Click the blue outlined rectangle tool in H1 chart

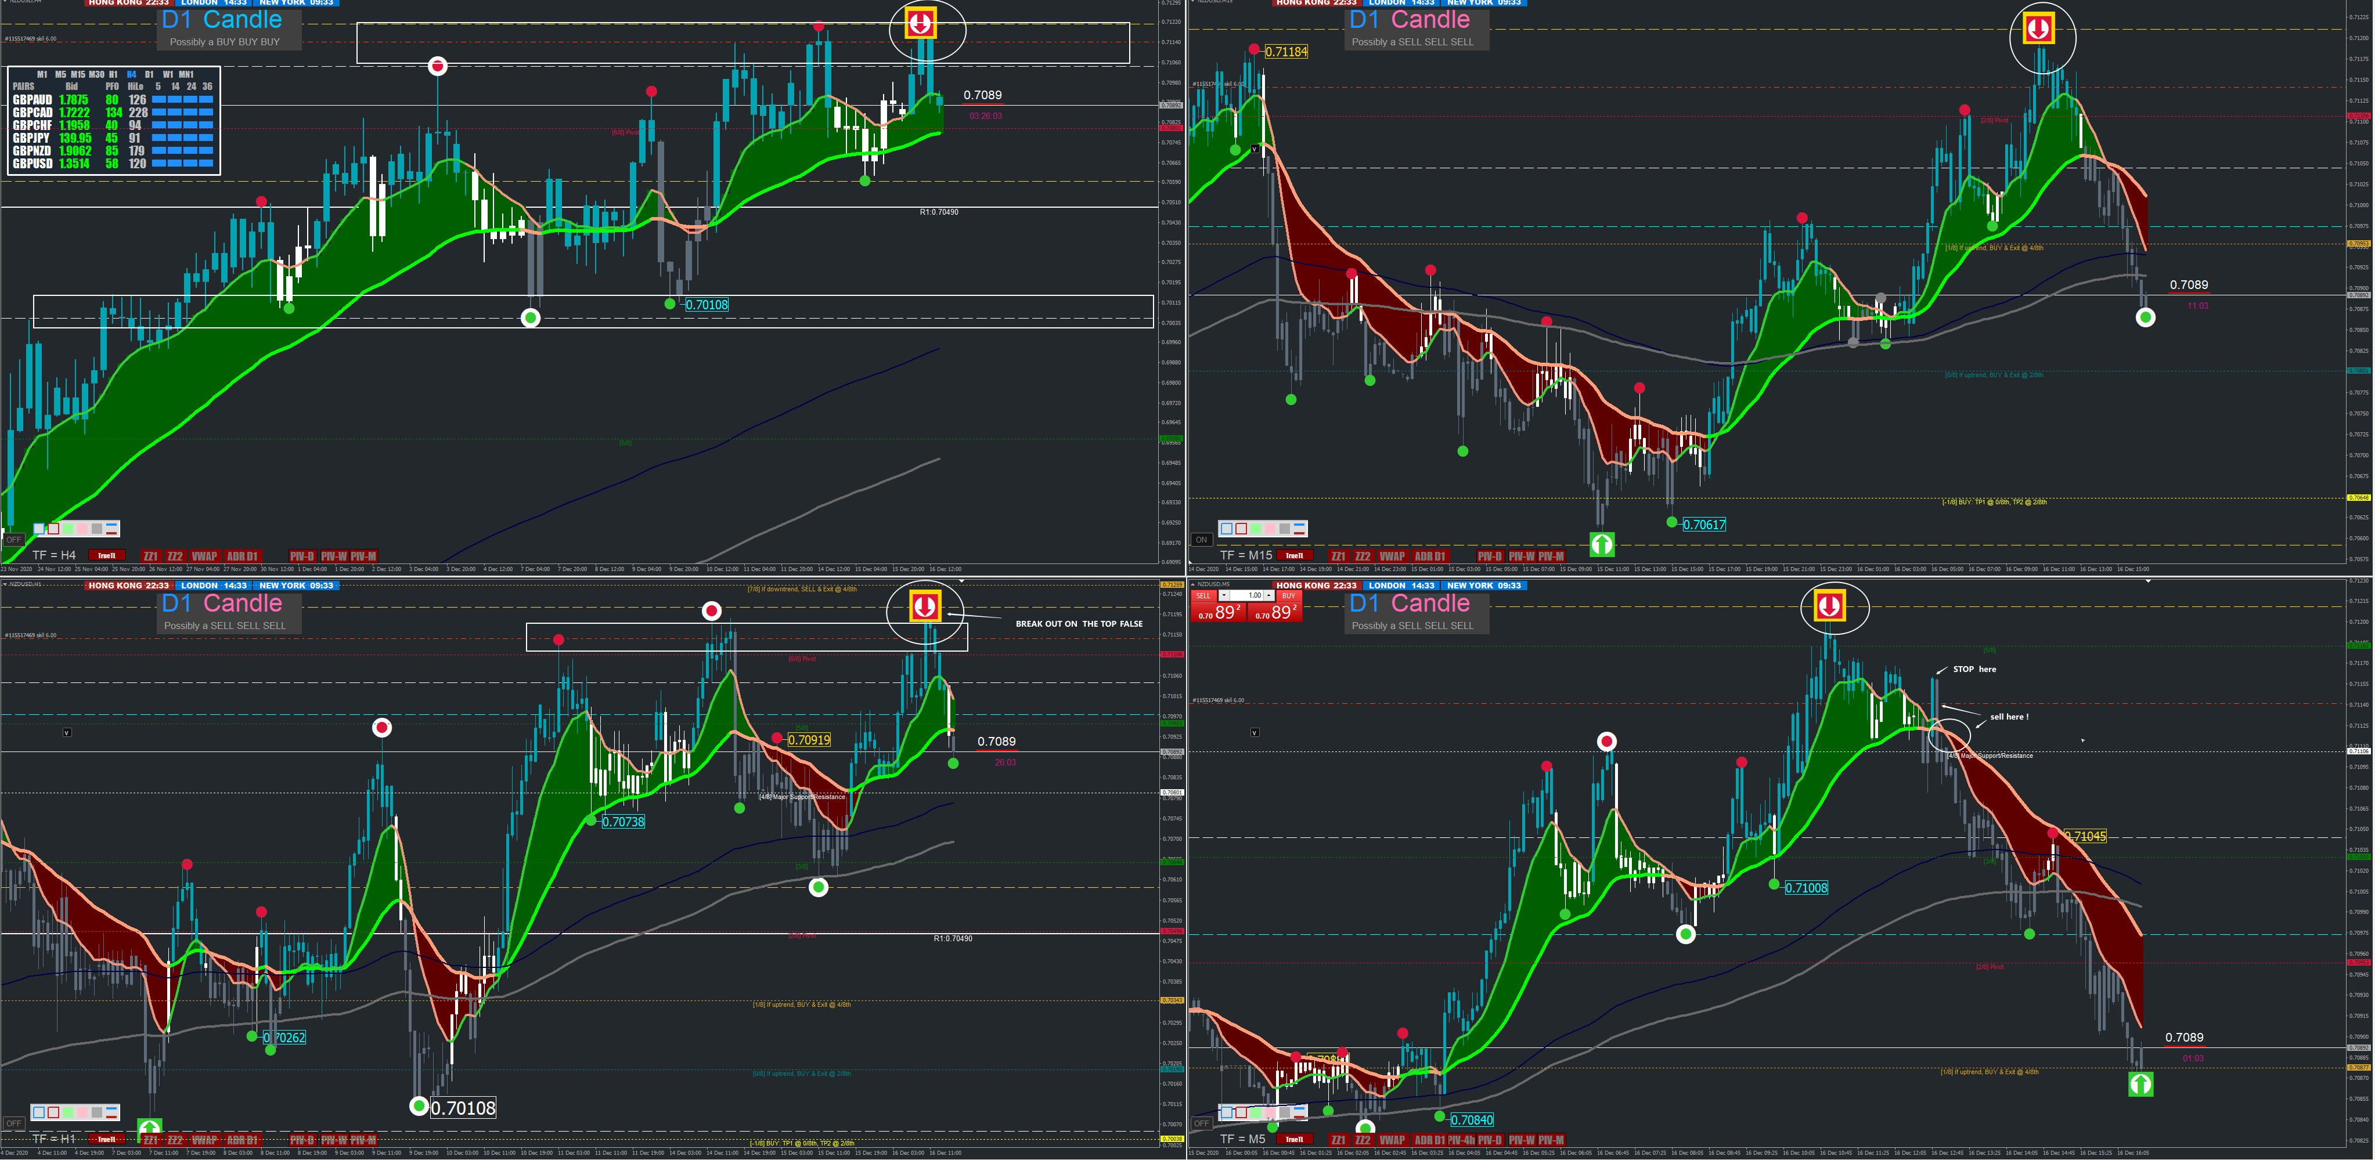coord(39,1112)
